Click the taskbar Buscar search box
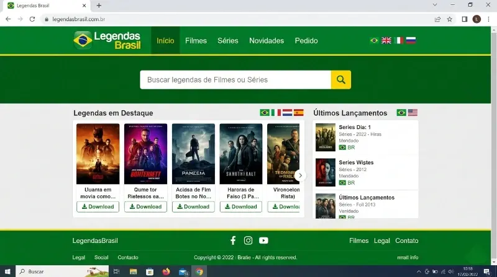The image size is (497, 277). [62, 271]
